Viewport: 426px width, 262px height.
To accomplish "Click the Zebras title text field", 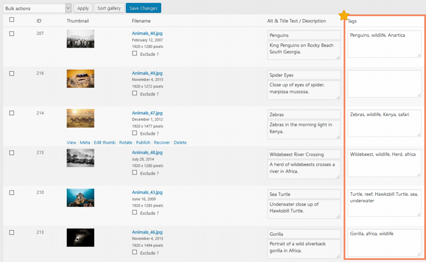I will (304, 115).
